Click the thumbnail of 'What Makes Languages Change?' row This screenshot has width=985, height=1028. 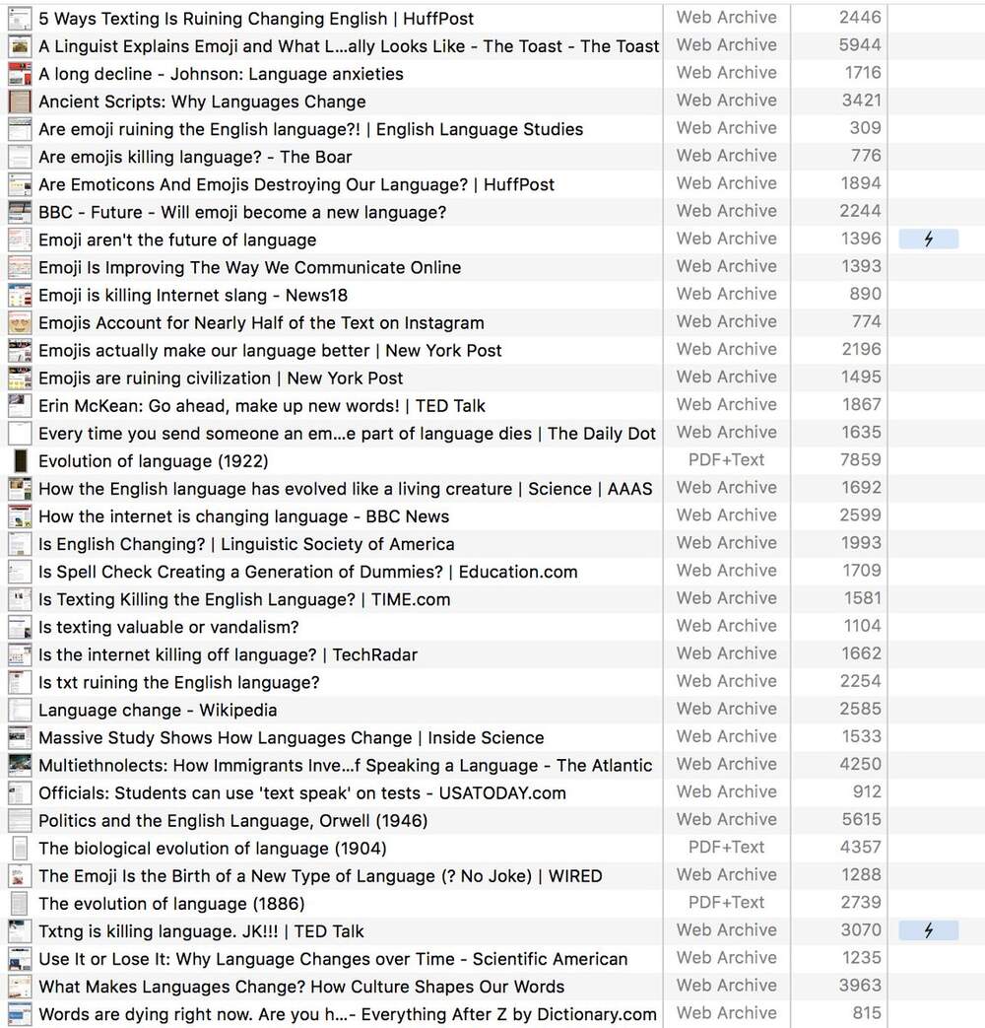(x=20, y=987)
